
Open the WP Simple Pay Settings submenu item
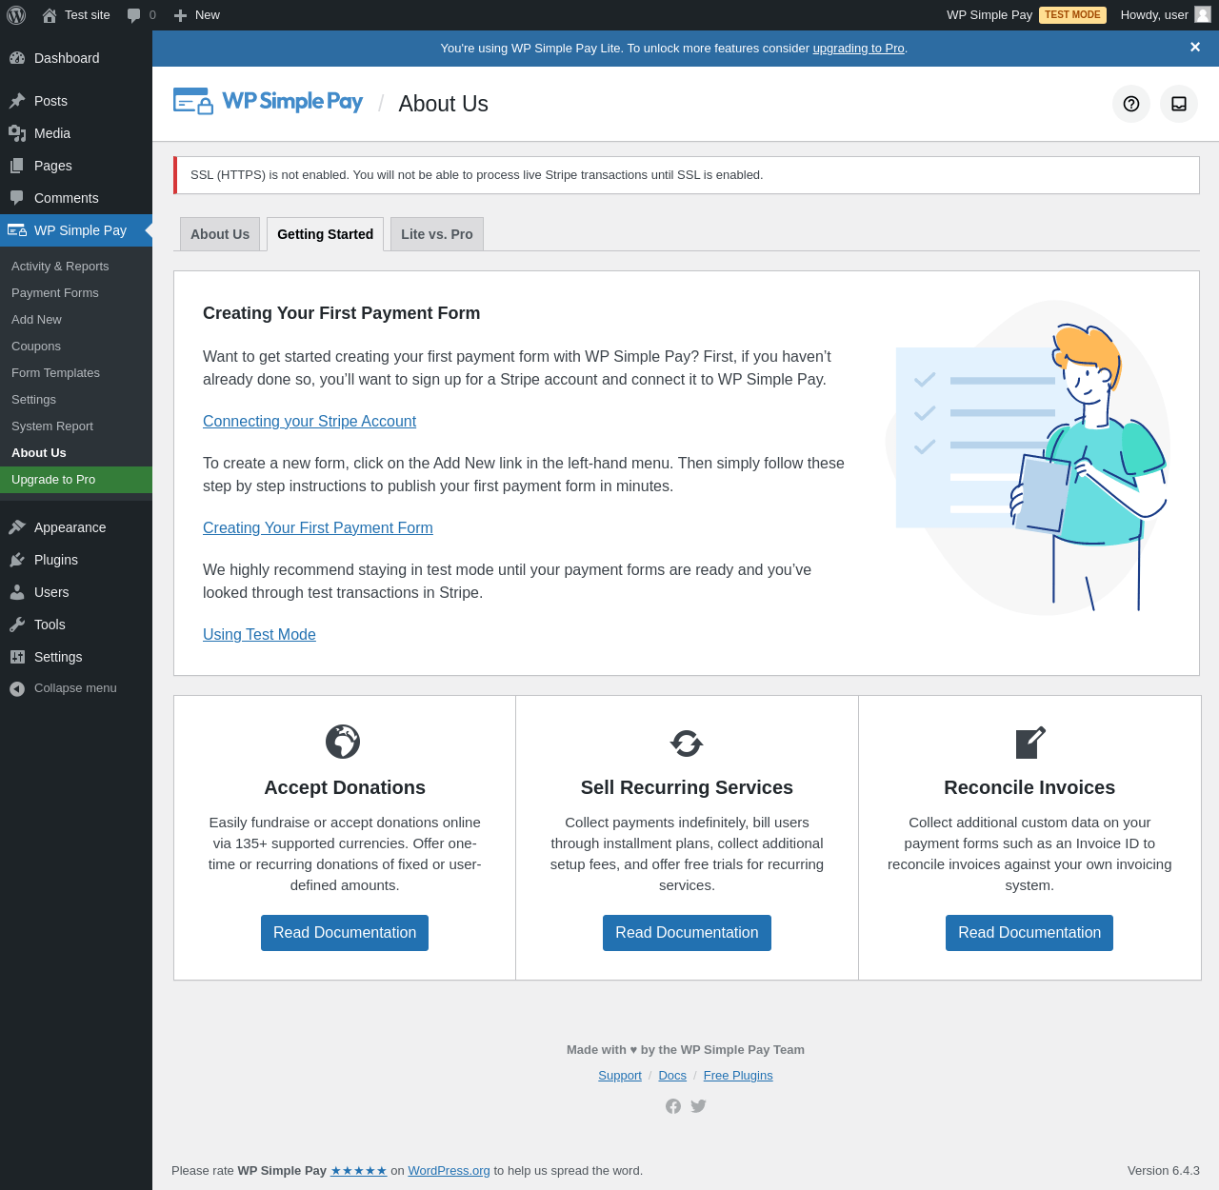(x=76, y=400)
